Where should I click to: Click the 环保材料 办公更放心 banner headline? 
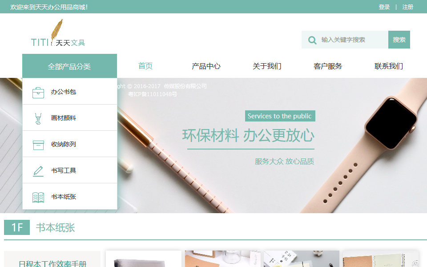click(x=248, y=136)
